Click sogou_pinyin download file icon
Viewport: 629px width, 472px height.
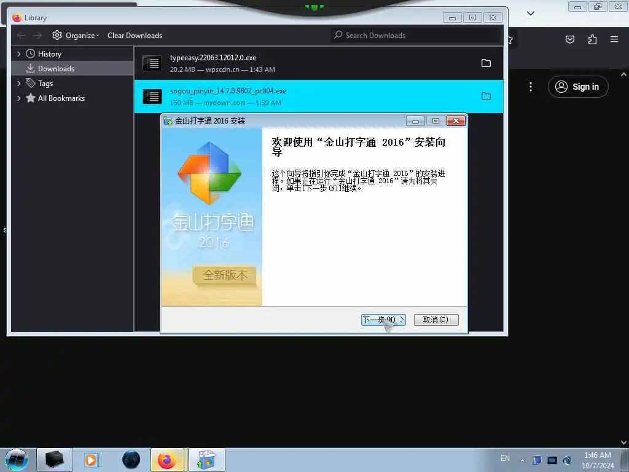coord(152,96)
